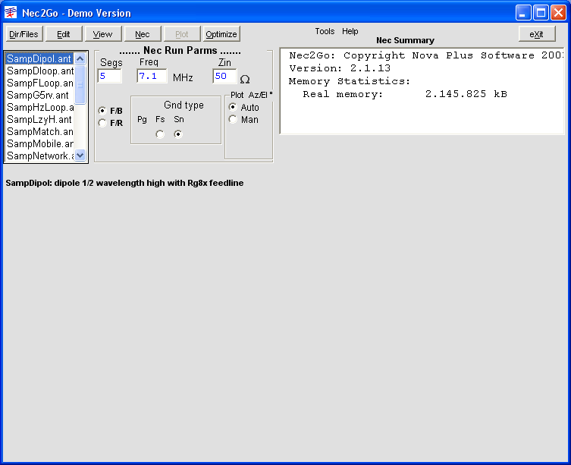This screenshot has height=465, width=571.
Task: Select SampNetwork antenna file
Action: [39, 156]
